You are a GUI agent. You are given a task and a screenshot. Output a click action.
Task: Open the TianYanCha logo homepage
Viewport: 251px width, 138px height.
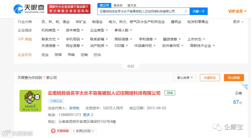29,9
